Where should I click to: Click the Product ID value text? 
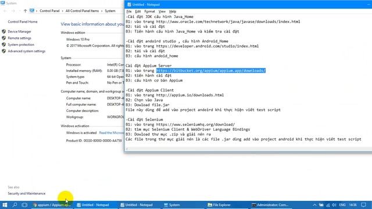[102, 140]
